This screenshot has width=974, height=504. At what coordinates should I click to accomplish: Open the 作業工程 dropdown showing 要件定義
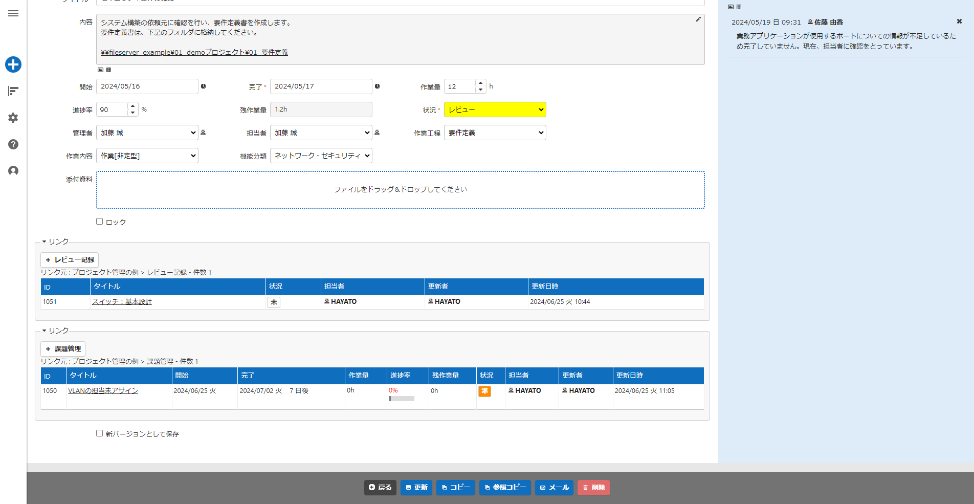click(x=495, y=133)
